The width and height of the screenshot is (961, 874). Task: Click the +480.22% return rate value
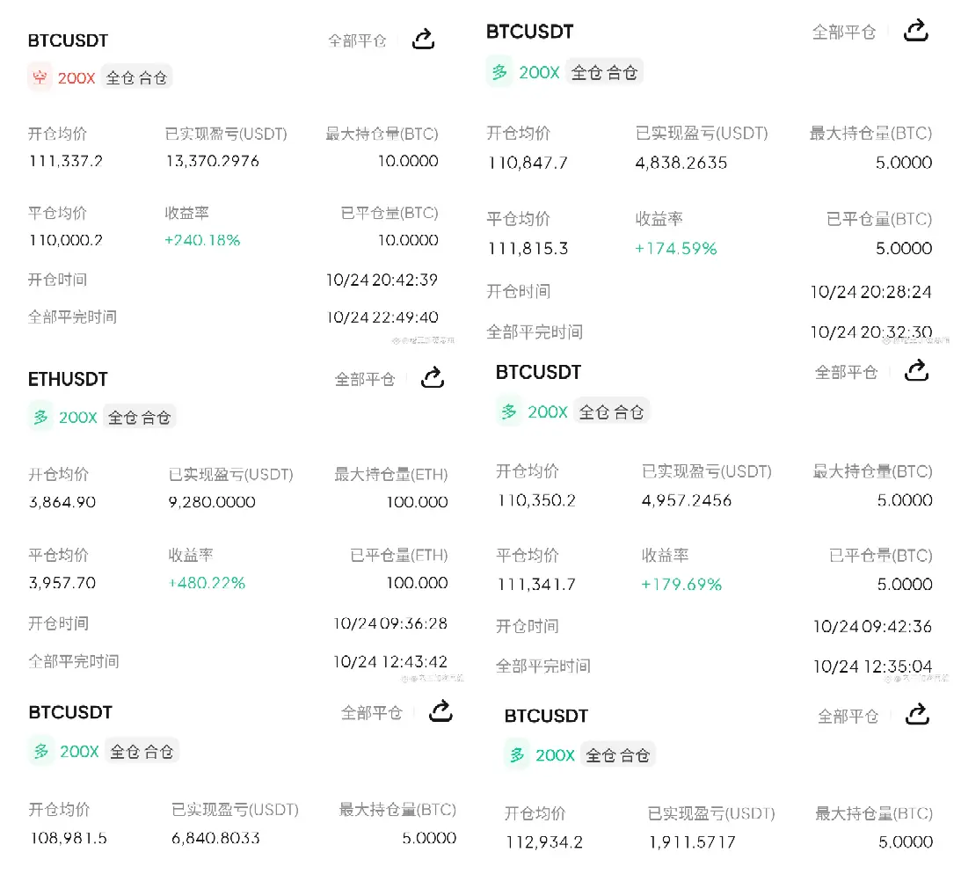(207, 583)
